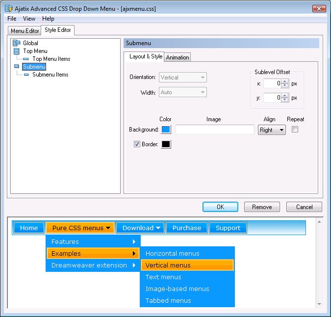Pick the blue Background color swatch

pyautogui.click(x=166, y=130)
